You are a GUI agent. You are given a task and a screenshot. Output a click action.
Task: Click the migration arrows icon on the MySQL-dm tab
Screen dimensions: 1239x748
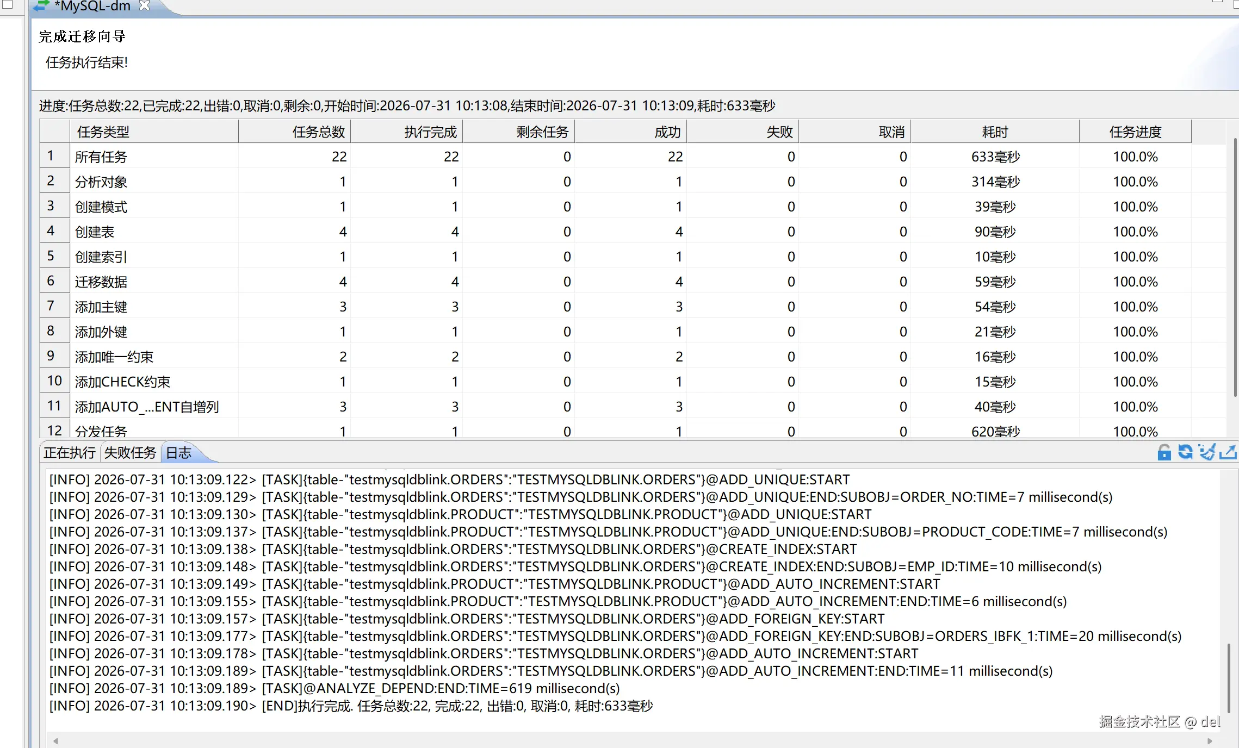click(41, 6)
